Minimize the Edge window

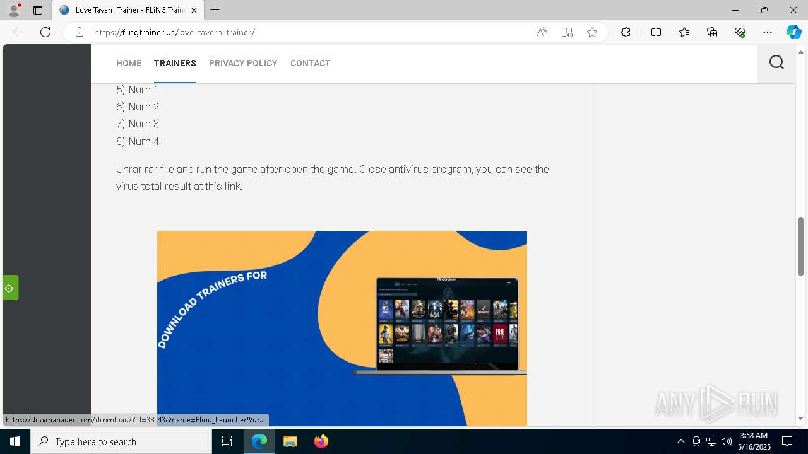click(735, 10)
